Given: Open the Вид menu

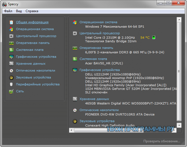Looking at the screenshot, I should 19,11.
